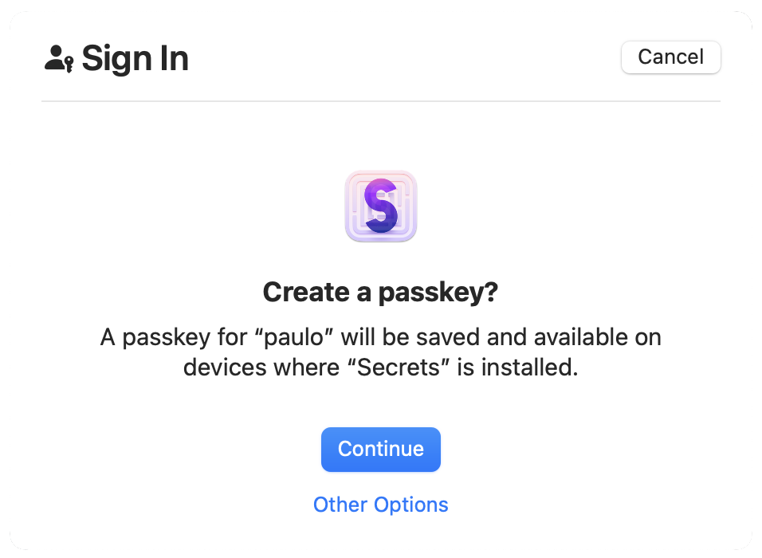Click the person with key Sign In icon
Screen dimensions: 762x558
click(59, 57)
